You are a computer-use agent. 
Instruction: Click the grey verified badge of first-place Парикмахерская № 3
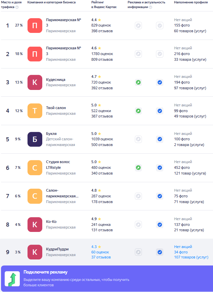(160, 26)
